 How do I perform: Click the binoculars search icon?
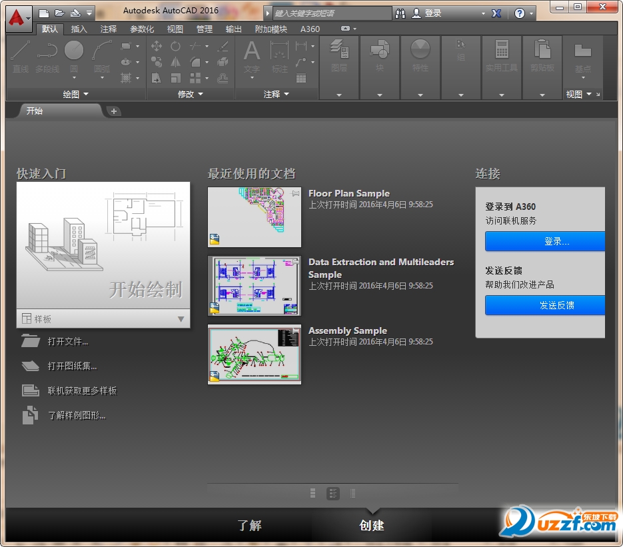(x=400, y=13)
